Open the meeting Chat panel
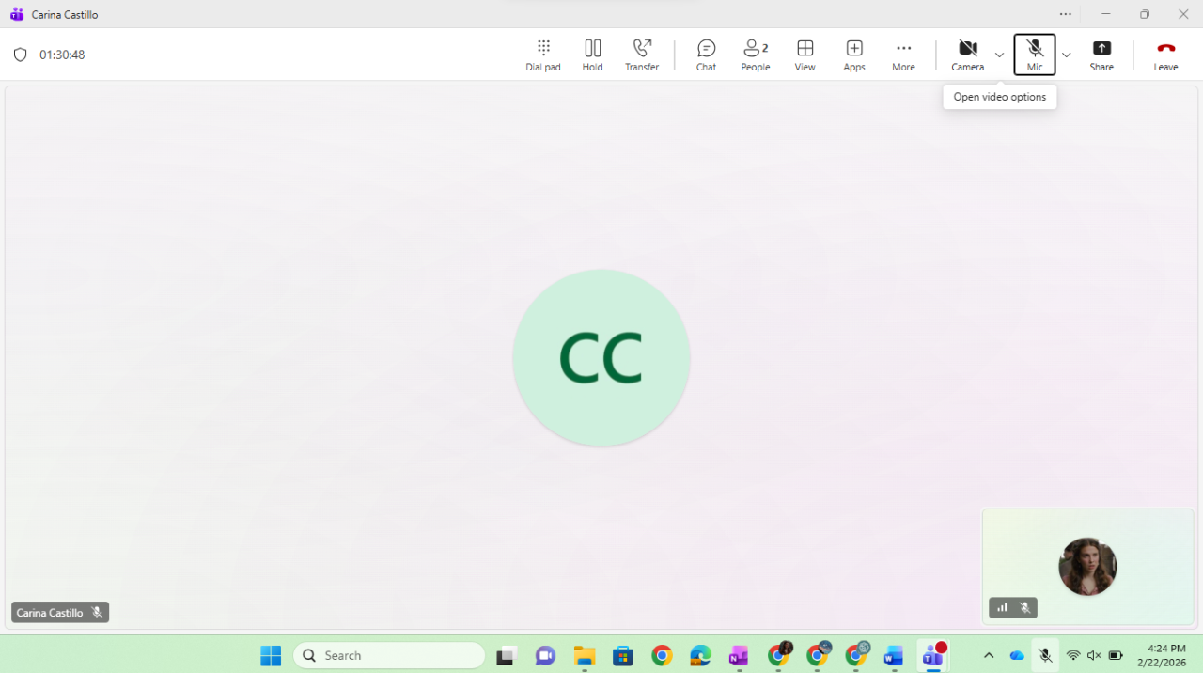The width and height of the screenshot is (1203, 673). coord(706,55)
